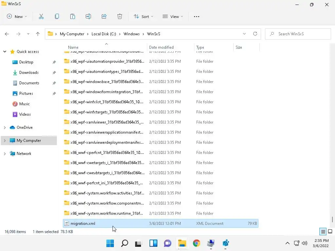Click the Rename icon in toolbar
The image size is (335, 251).
click(x=88, y=16)
